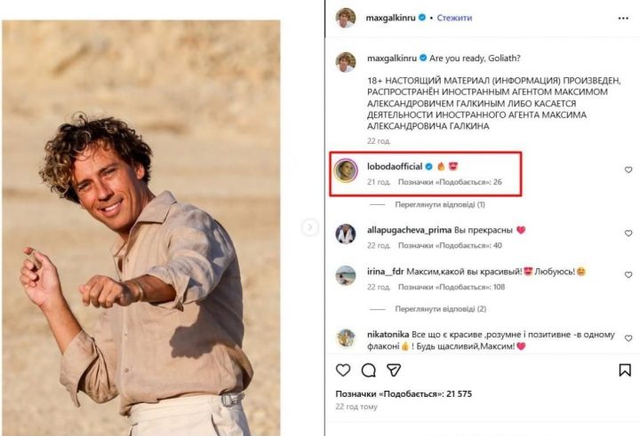The height and width of the screenshot is (436, 640).
Task: Share post via paper plane icon
Action: (393, 369)
